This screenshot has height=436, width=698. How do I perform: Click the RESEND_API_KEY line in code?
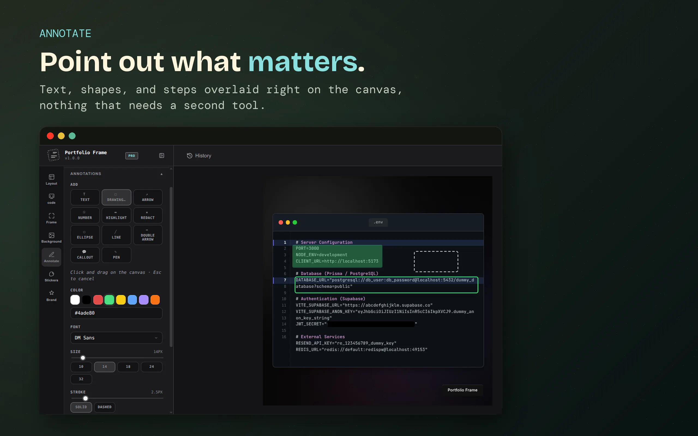pos(346,343)
